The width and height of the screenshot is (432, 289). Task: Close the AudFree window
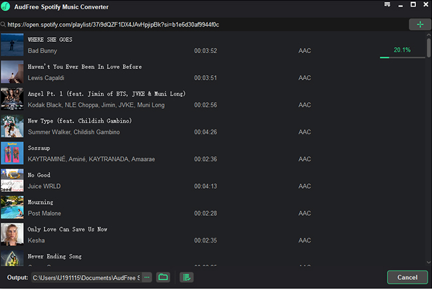click(x=425, y=5)
